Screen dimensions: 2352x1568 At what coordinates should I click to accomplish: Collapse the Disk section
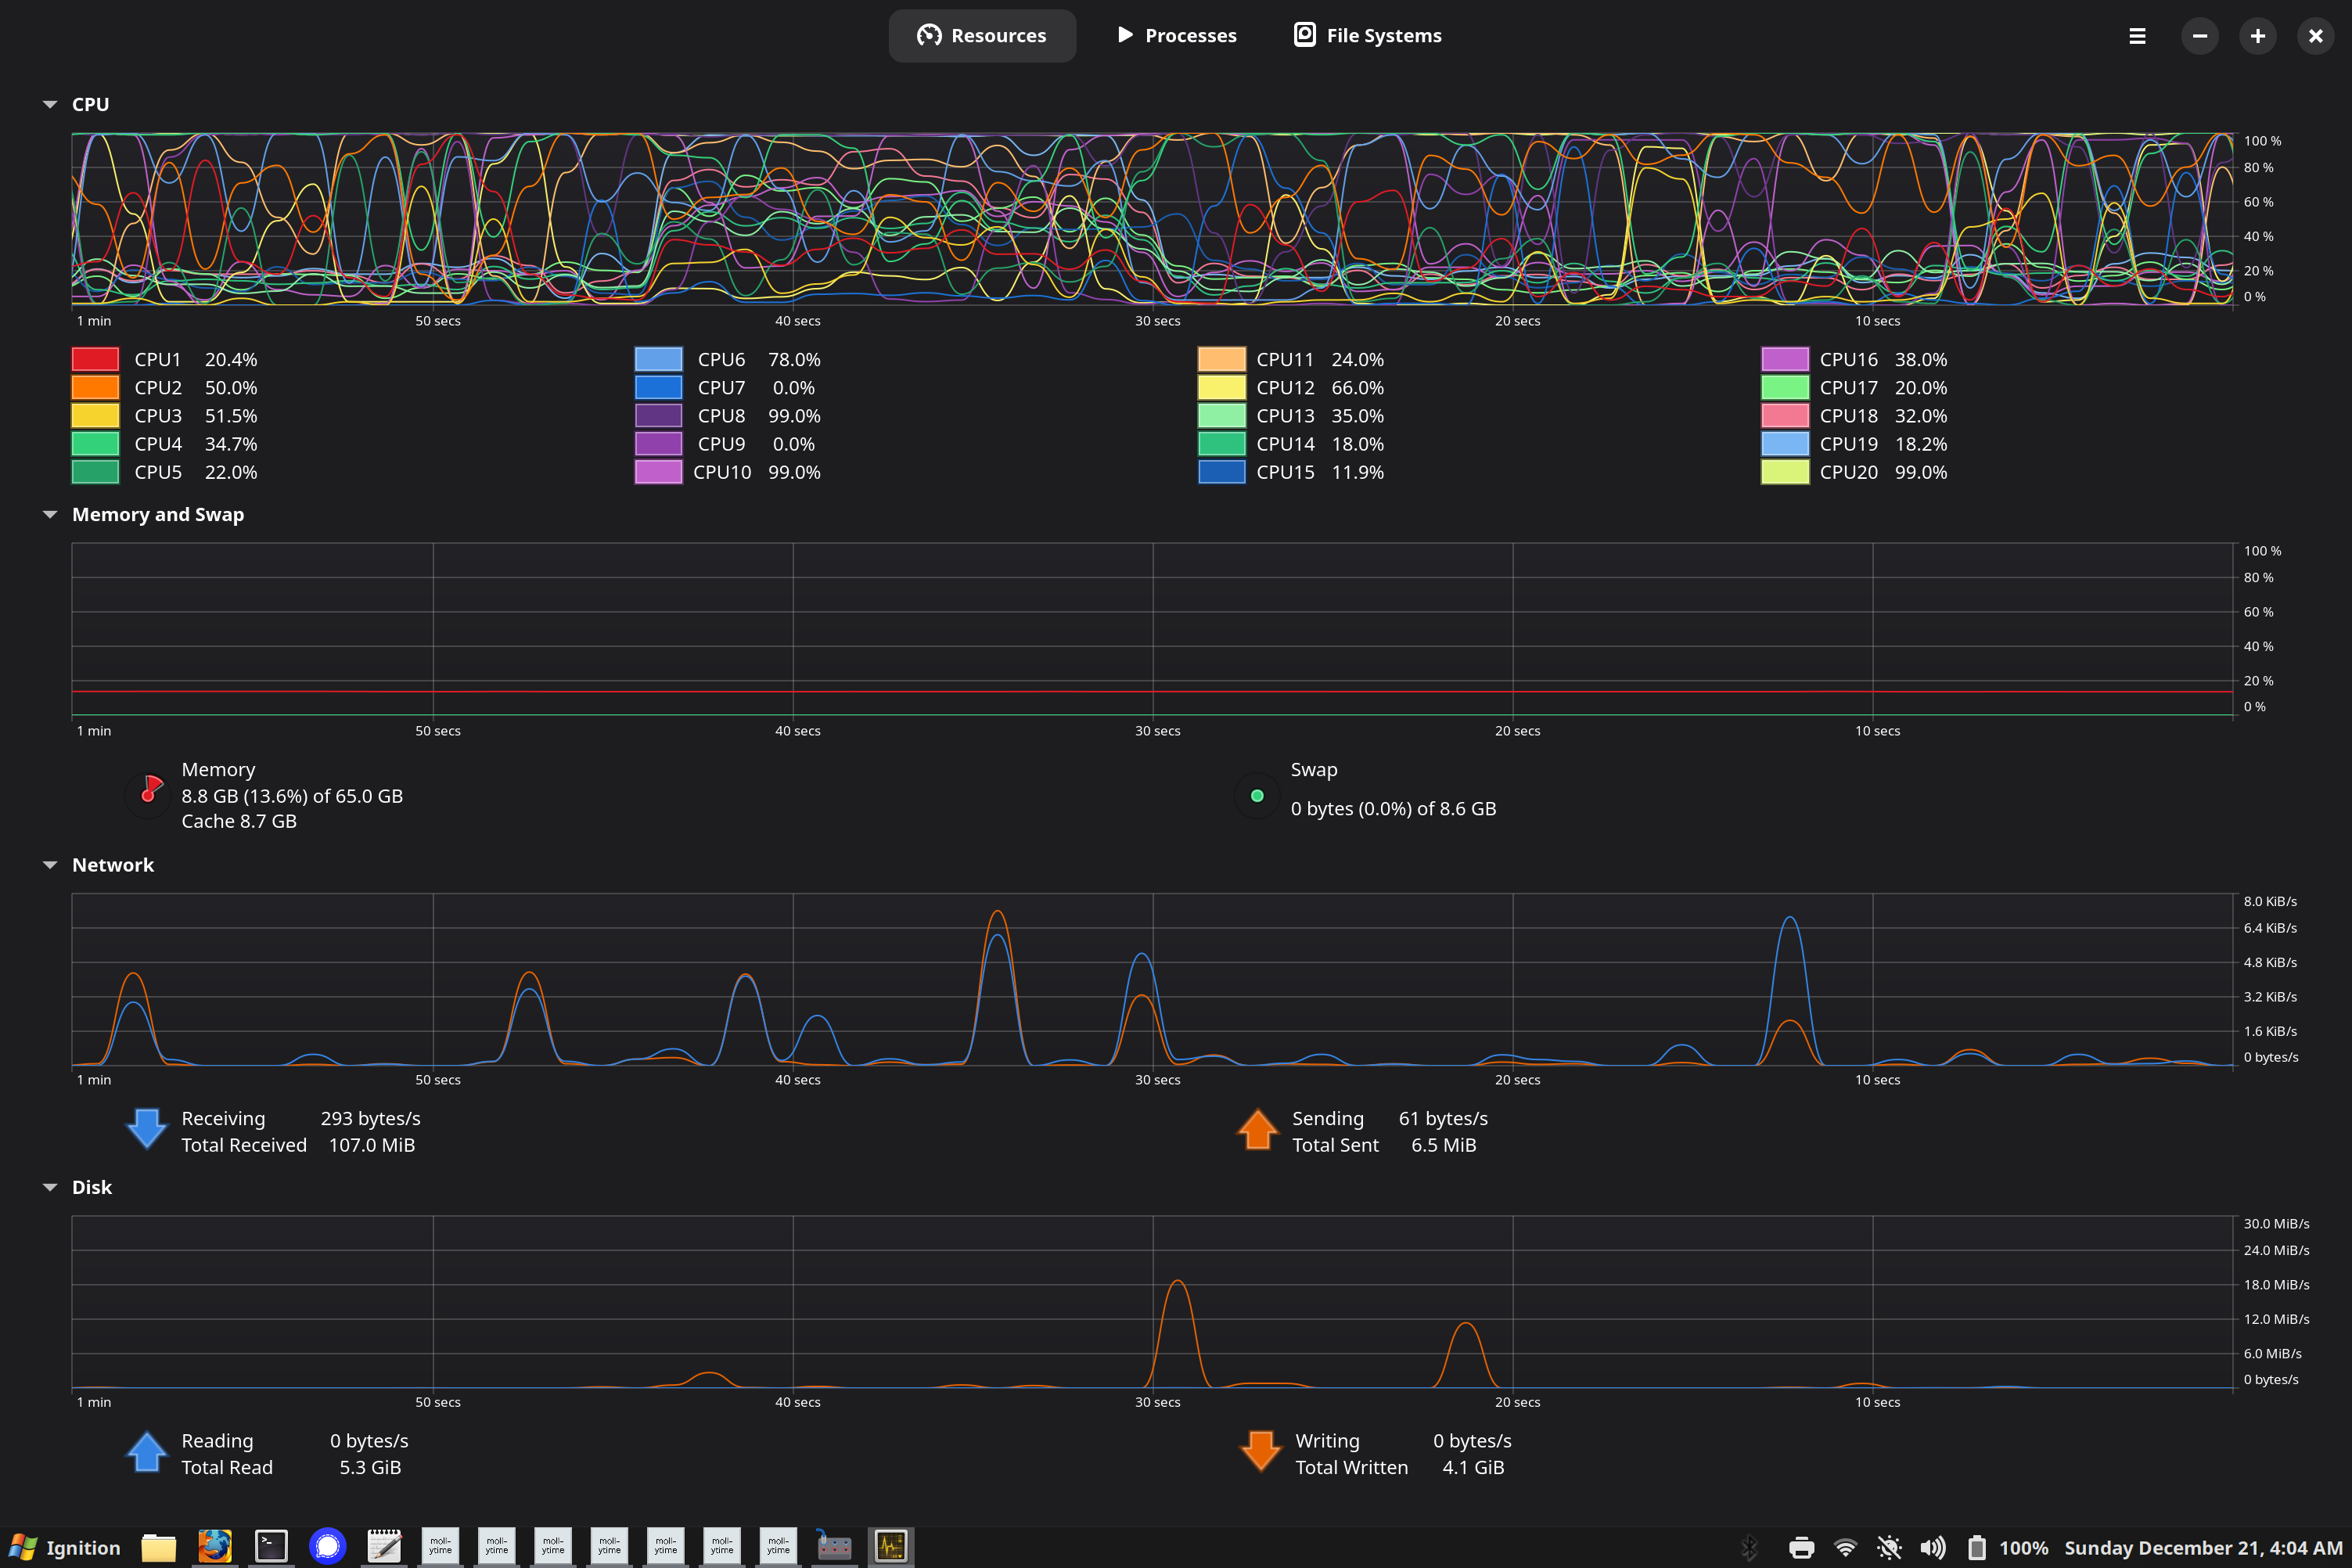[50, 1187]
